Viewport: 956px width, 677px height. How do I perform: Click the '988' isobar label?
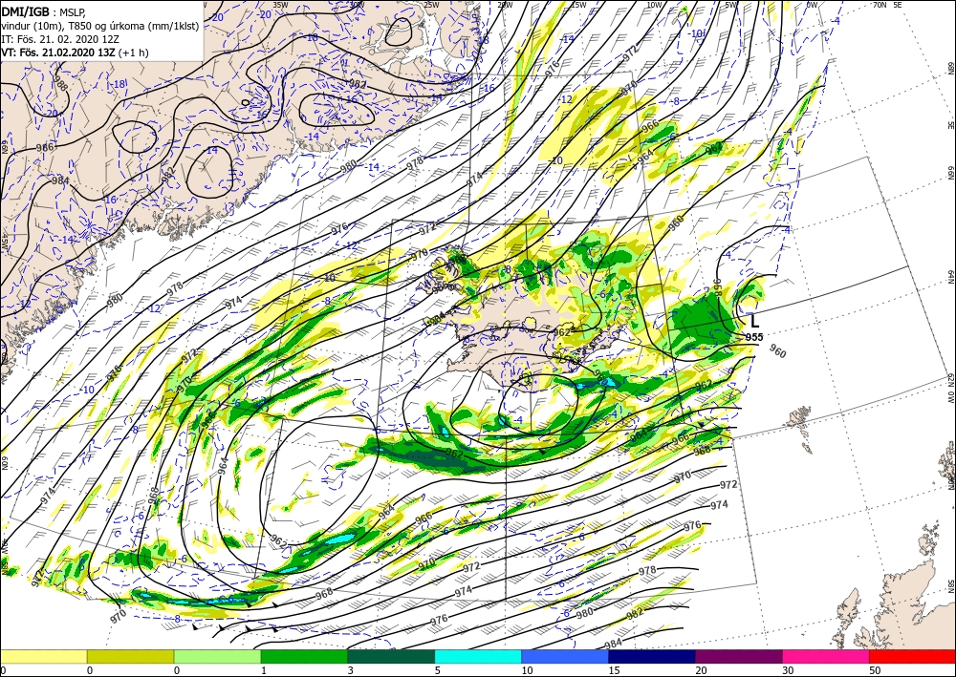point(61,84)
